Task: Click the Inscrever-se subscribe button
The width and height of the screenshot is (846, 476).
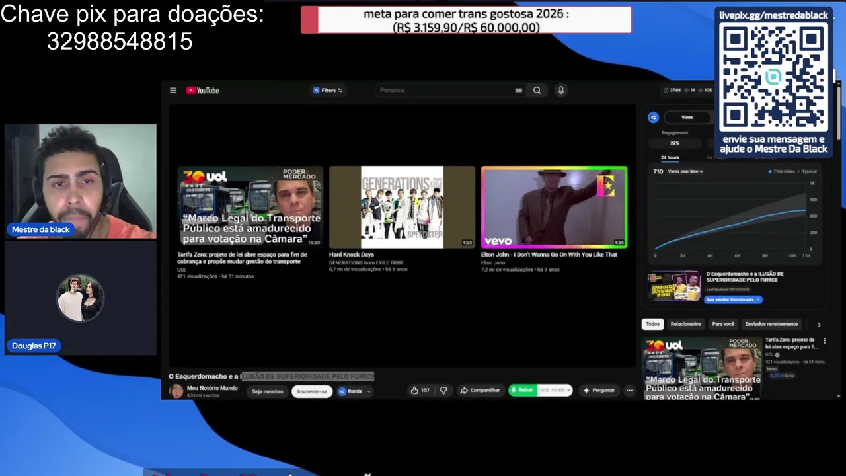Action: pyautogui.click(x=312, y=391)
